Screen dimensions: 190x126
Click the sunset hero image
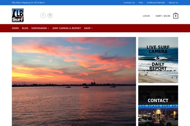(x=74, y=81)
